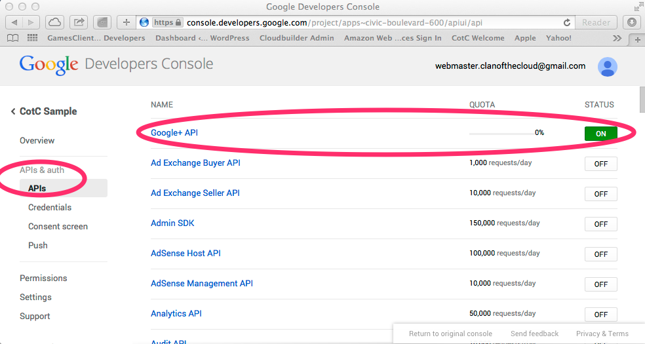
Task: Open the Admin SDK link
Action: pos(172,223)
